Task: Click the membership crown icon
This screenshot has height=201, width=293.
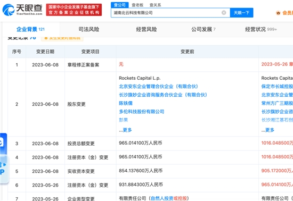Action: click(278, 13)
